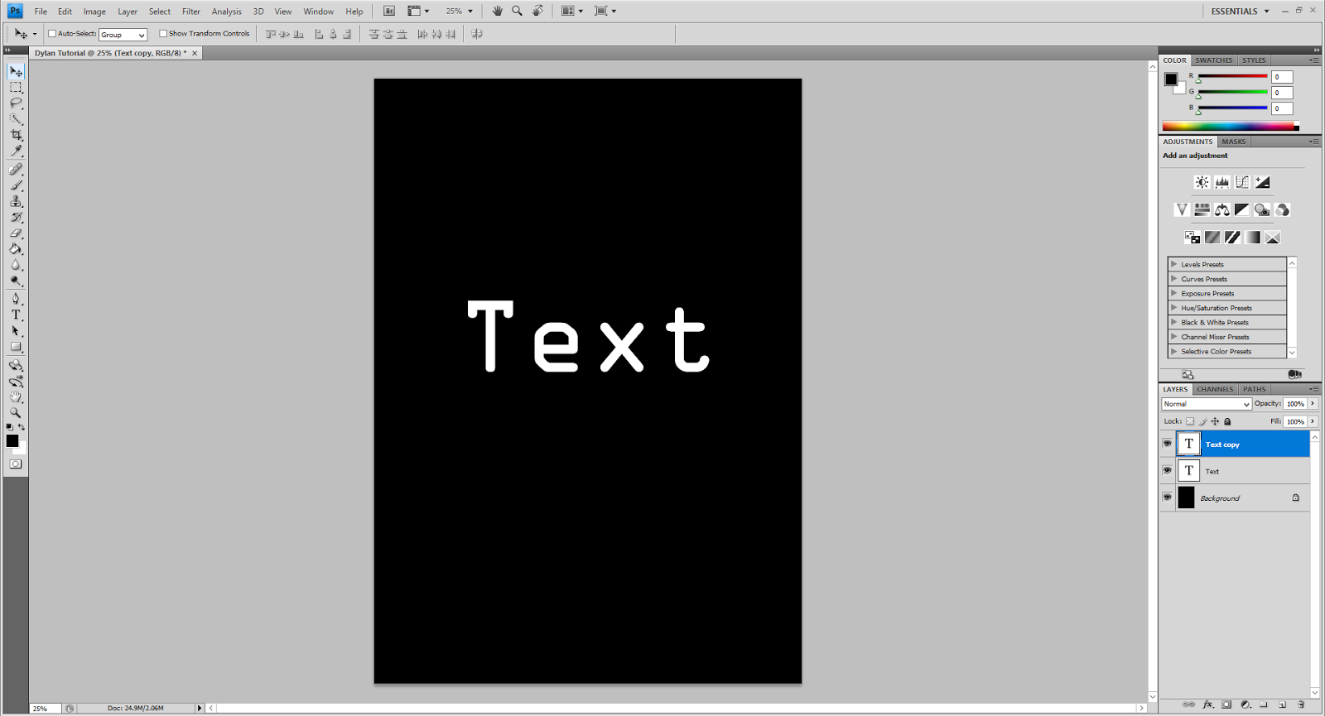Add a Brightness/Contrast adjustment
Screen dimensions: 1325x716
click(x=1202, y=182)
